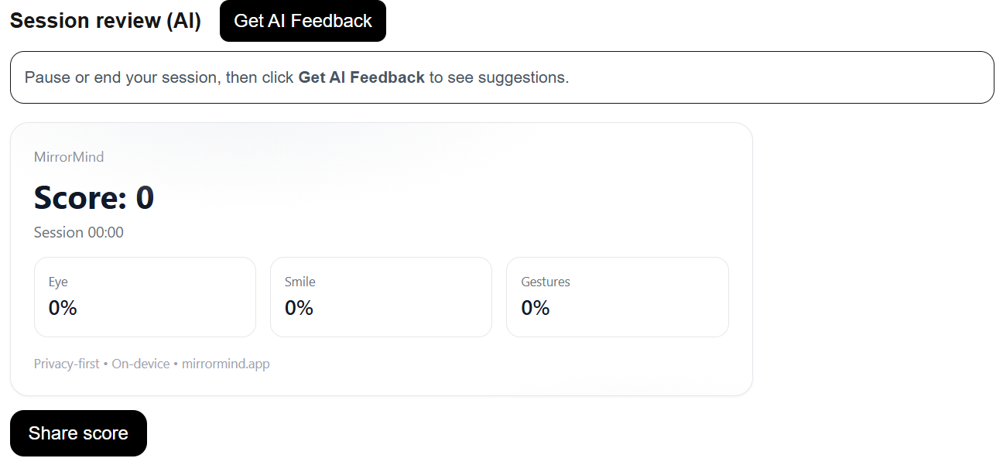Viewport: 1003px width, 465px height.
Task: Select the Smile percentage card
Action: coord(381,297)
